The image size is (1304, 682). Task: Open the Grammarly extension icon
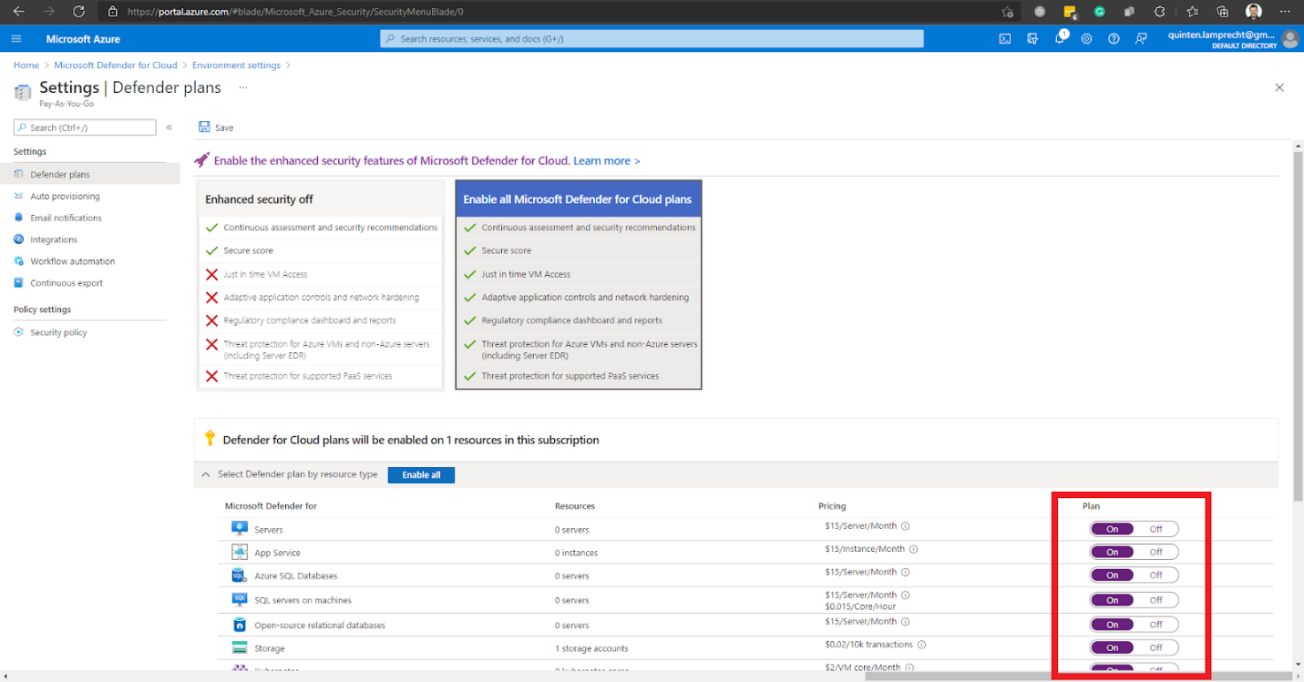pos(1100,12)
